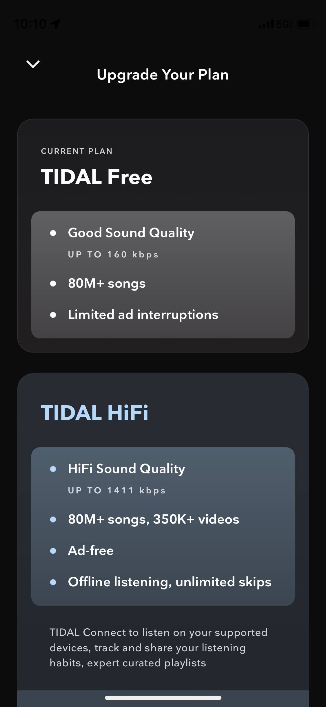Tap the UP TO 160 kbps text
Screen dimensions: 326x707
tap(113, 255)
